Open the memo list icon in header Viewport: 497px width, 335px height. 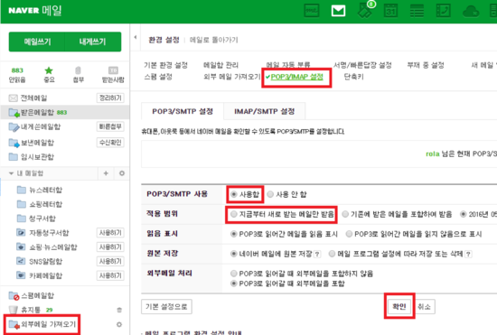(x=417, y=11)
